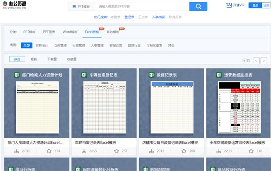
Task: Click download icon next to 2708
Action: pos(17,151)
